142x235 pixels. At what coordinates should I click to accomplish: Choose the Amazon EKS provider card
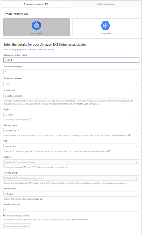(36, 27)
